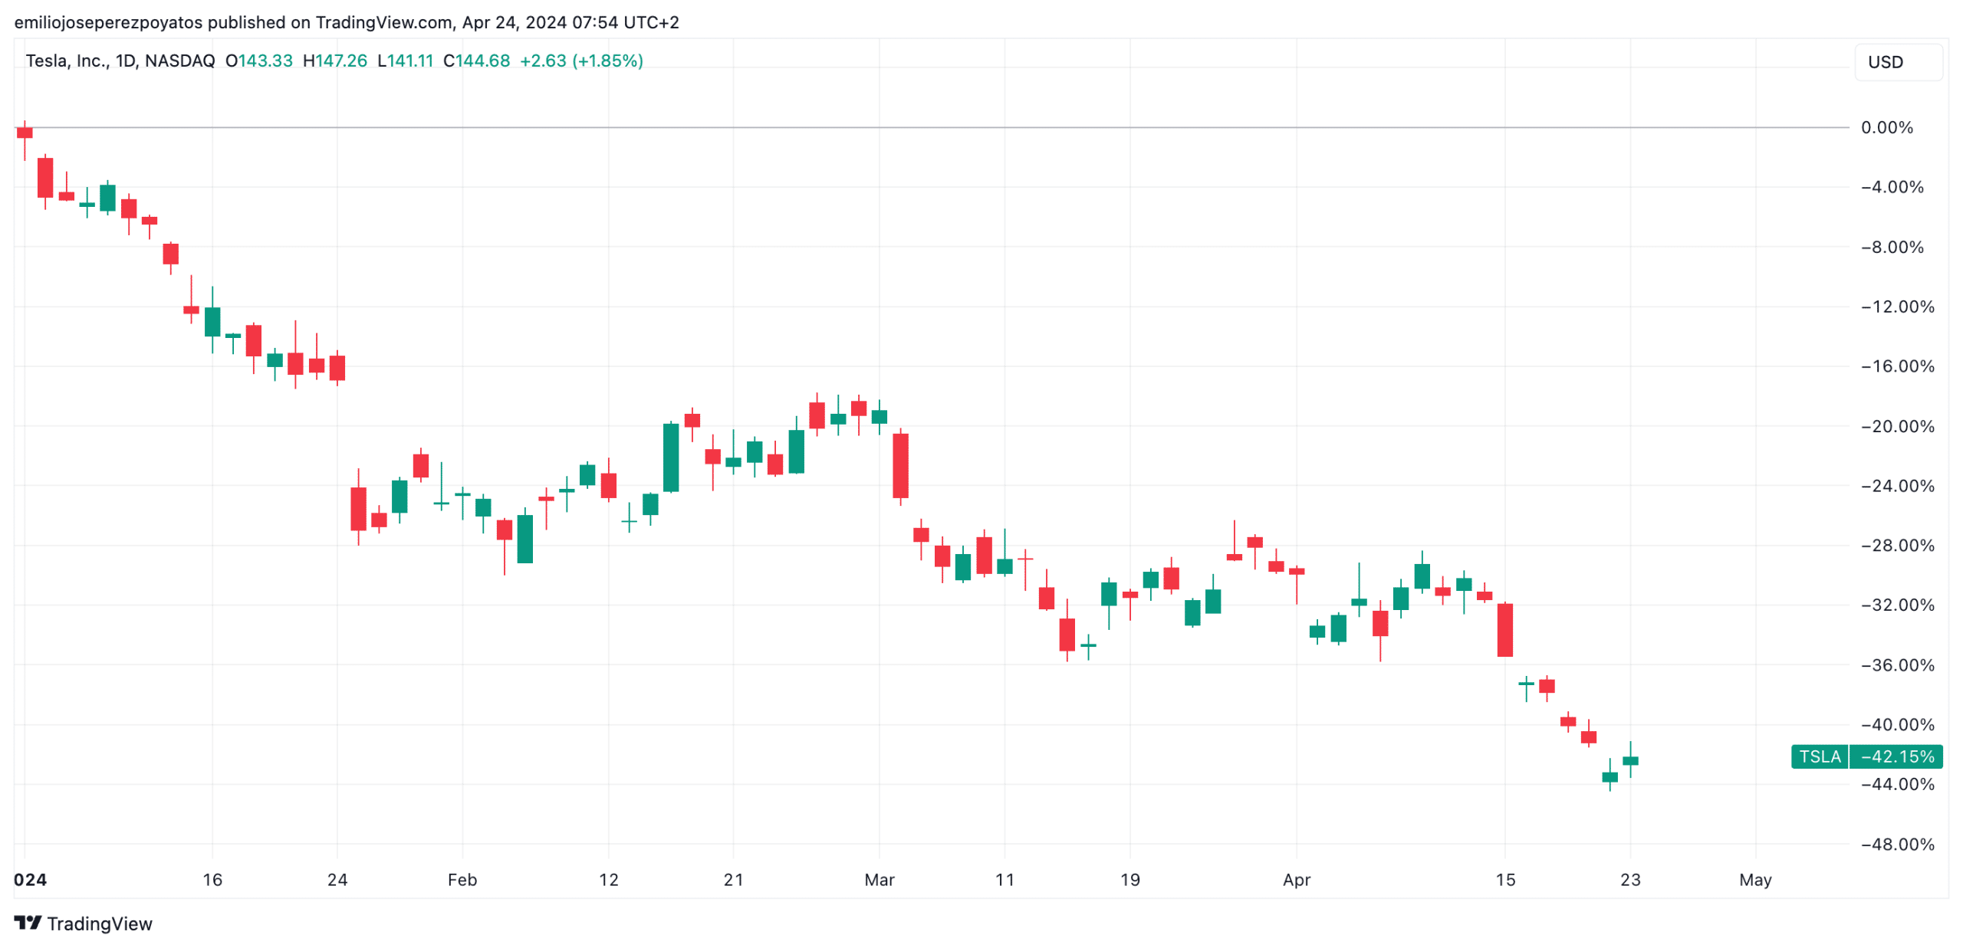Click the -42.15% current value label
This screenshot has width=1963, height=948.
click(x=1896, y=756)
